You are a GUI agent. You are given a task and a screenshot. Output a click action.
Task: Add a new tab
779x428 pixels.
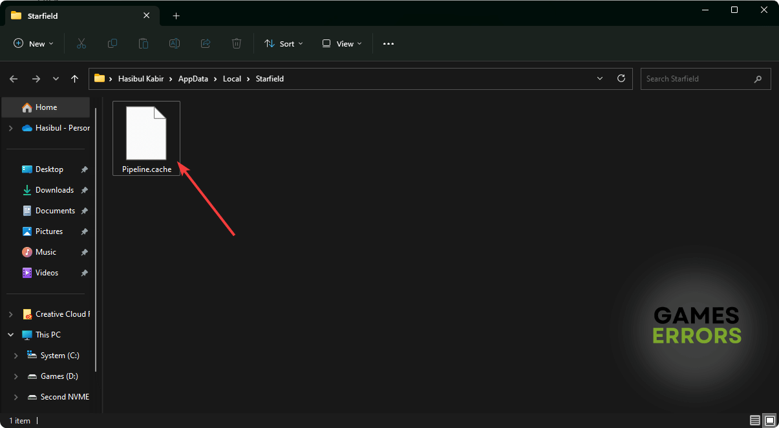click(176, 16)
